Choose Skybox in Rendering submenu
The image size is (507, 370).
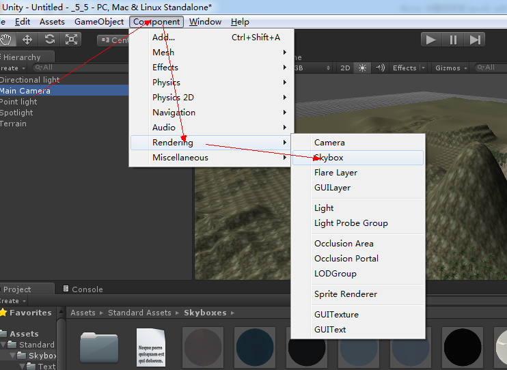[358, 158]
